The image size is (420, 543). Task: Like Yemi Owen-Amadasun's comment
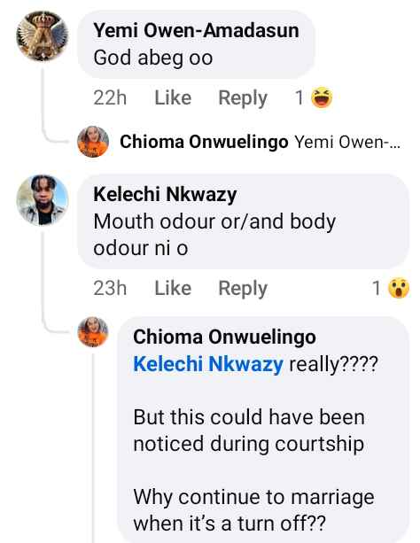(x=173, y=97)
